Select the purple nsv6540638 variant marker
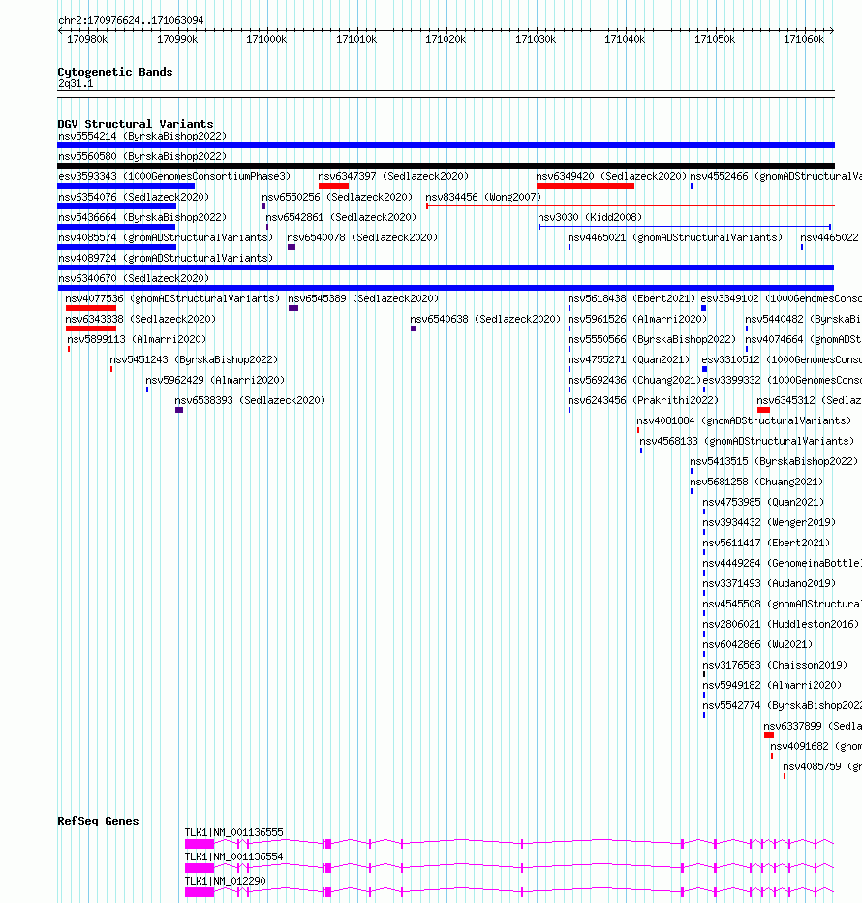862x903 pixels. tap(413, 328)
